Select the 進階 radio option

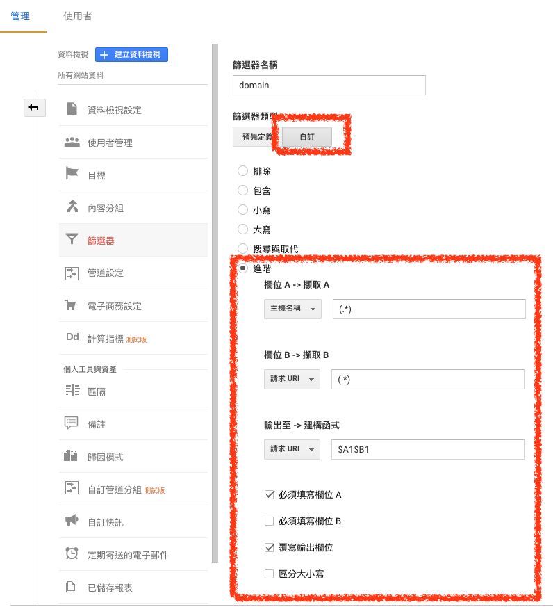tap(242, 268)
